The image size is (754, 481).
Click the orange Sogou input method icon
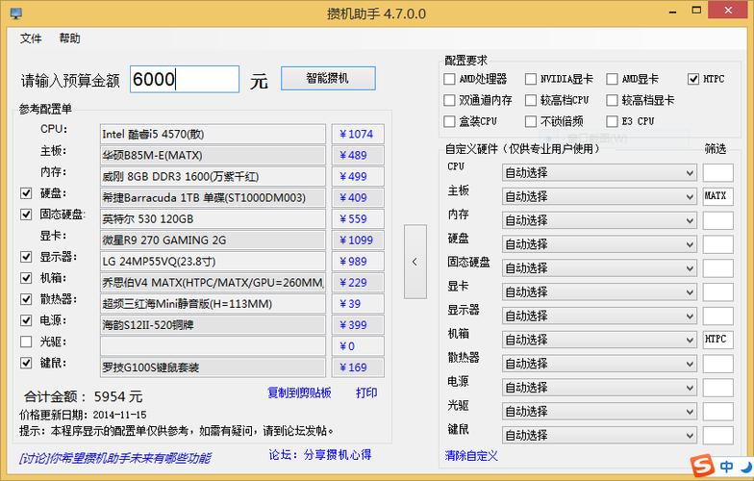pyautogui.click(x=703, y=466)
